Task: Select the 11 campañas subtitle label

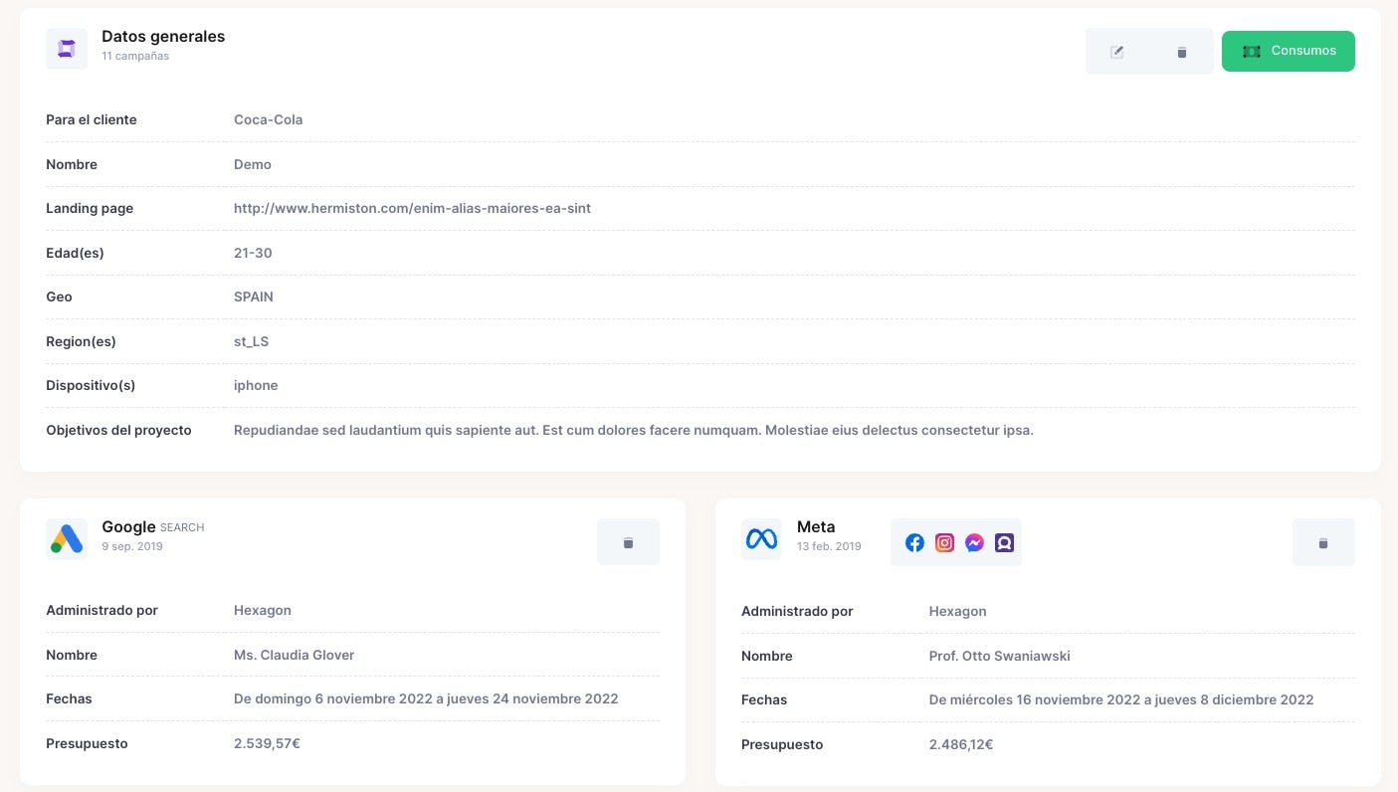Action: point(135,56)
